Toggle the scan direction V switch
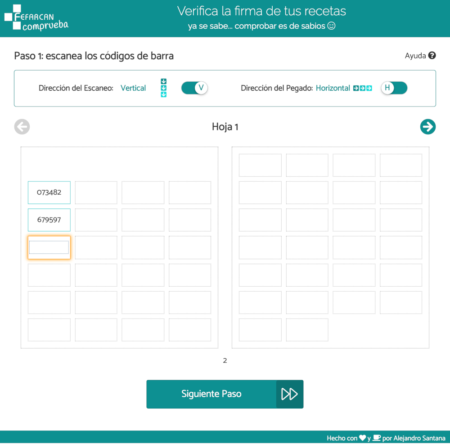This screenshot has width=450, height=444. click(x=194, y=88)
